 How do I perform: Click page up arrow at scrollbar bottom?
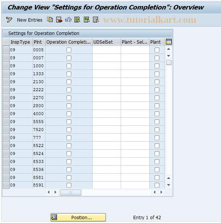click(x=169, y=178)
